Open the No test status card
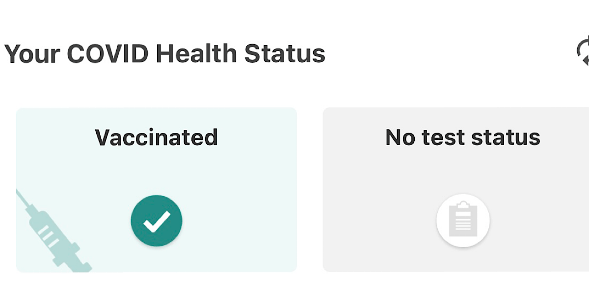 pos(455,190)
